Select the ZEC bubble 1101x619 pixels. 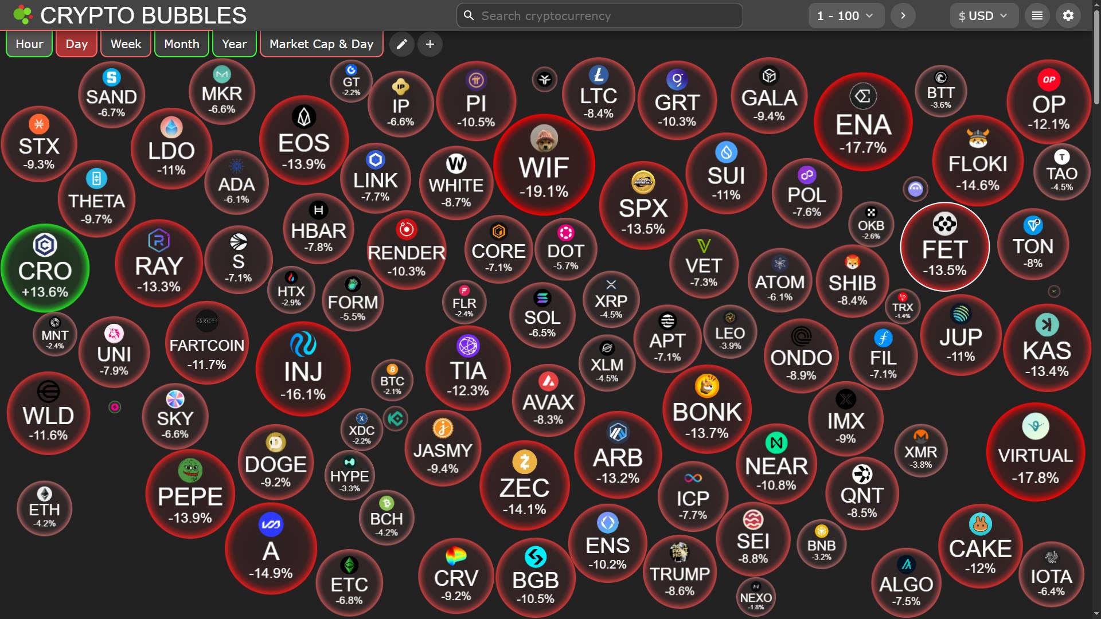click(525, 485)
